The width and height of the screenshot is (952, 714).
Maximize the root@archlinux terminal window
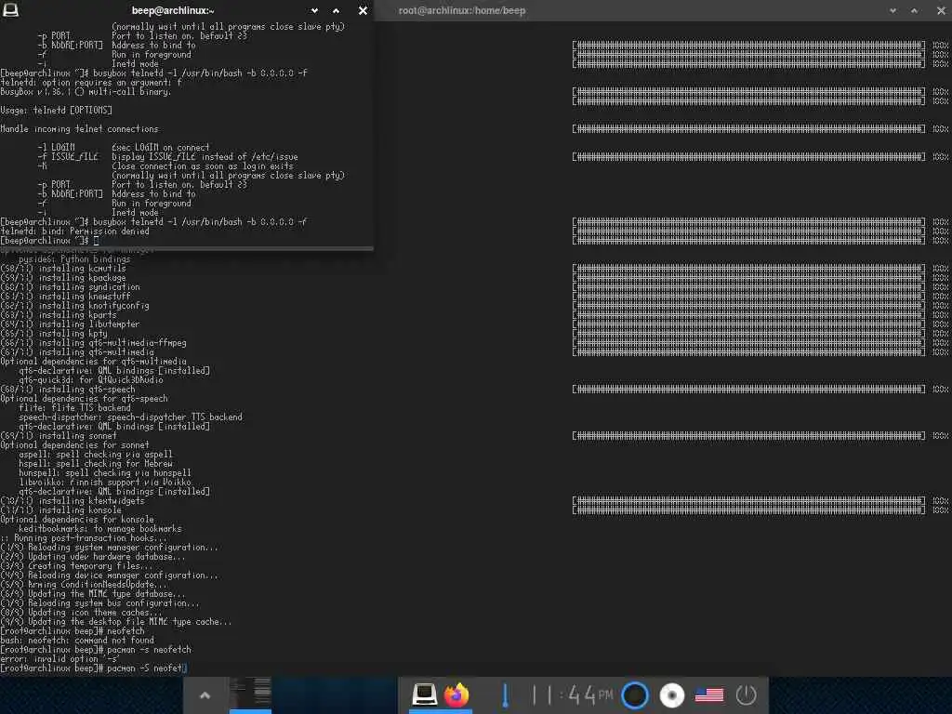point(915,10)
